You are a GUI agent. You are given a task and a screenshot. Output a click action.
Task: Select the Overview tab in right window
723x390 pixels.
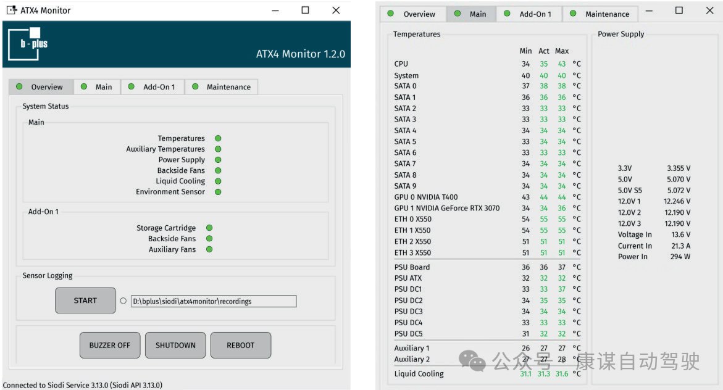pyautogui.click(x=413, y=14)
